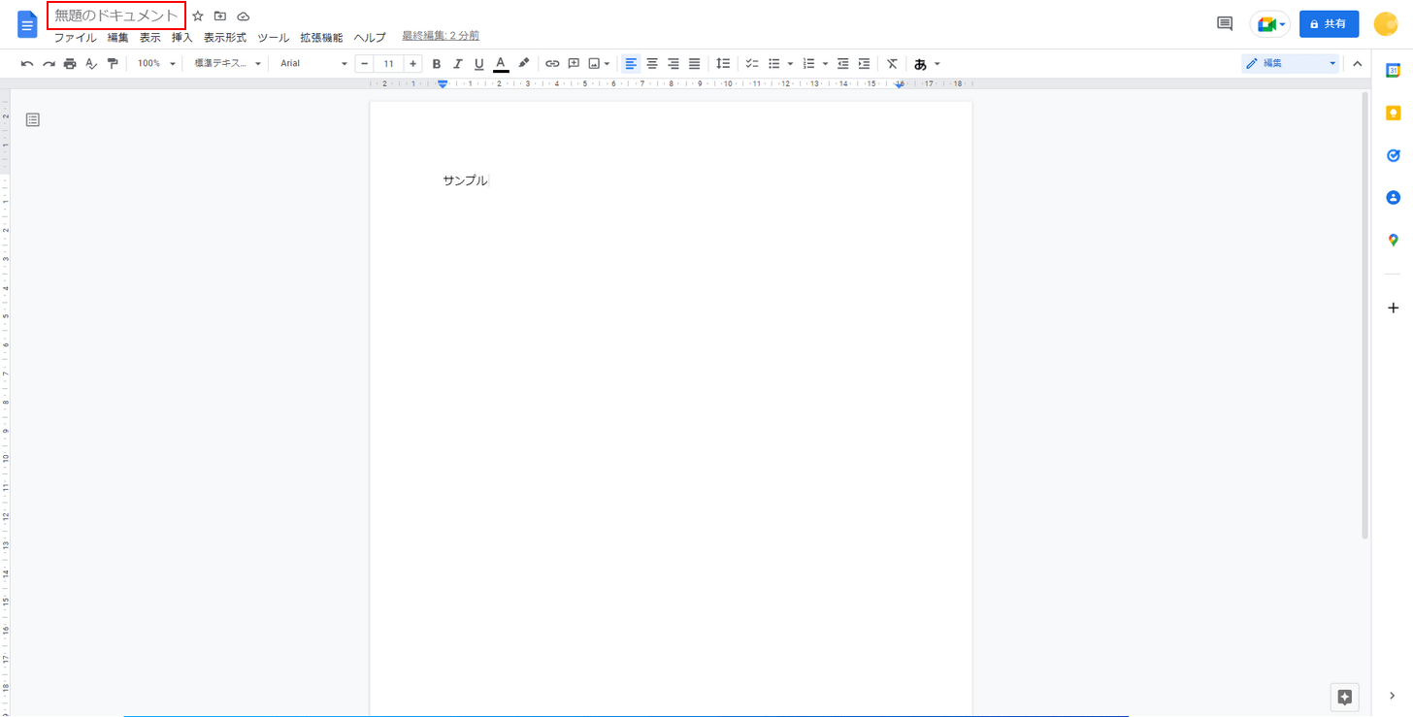Screen dimensions: 1413x717
Task: Increase the indent
Action: tap(864, 64)
